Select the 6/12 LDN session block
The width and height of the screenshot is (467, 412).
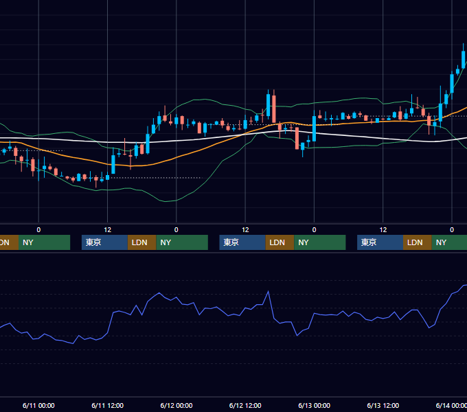(280, 242)
